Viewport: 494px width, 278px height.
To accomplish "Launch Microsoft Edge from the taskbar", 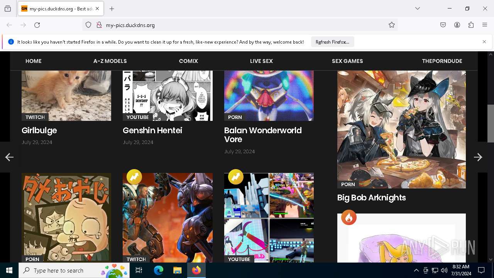I will coord(159,270).
